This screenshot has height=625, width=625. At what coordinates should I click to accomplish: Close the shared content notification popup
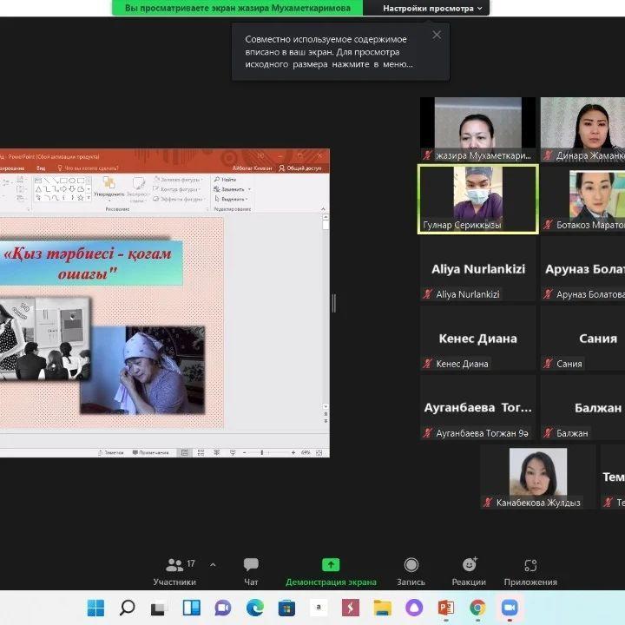click(437, 35)
